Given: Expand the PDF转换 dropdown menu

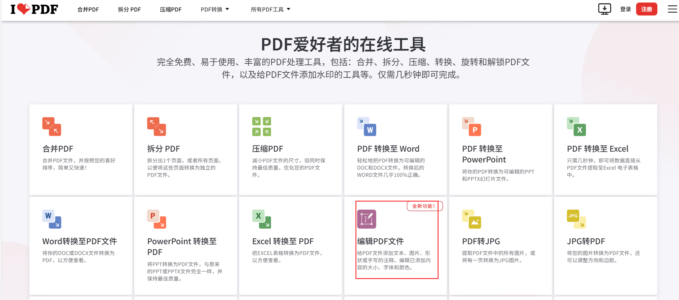Looking at the screenshot, I should [215, 9].
